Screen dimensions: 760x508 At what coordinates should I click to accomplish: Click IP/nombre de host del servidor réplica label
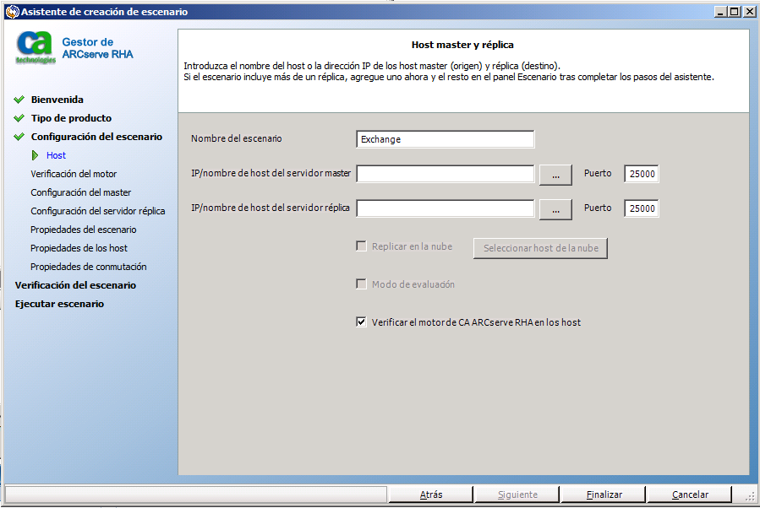pyautogui.click(x=271, y=208)
